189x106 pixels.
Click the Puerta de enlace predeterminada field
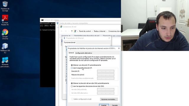tap(106, 78)
